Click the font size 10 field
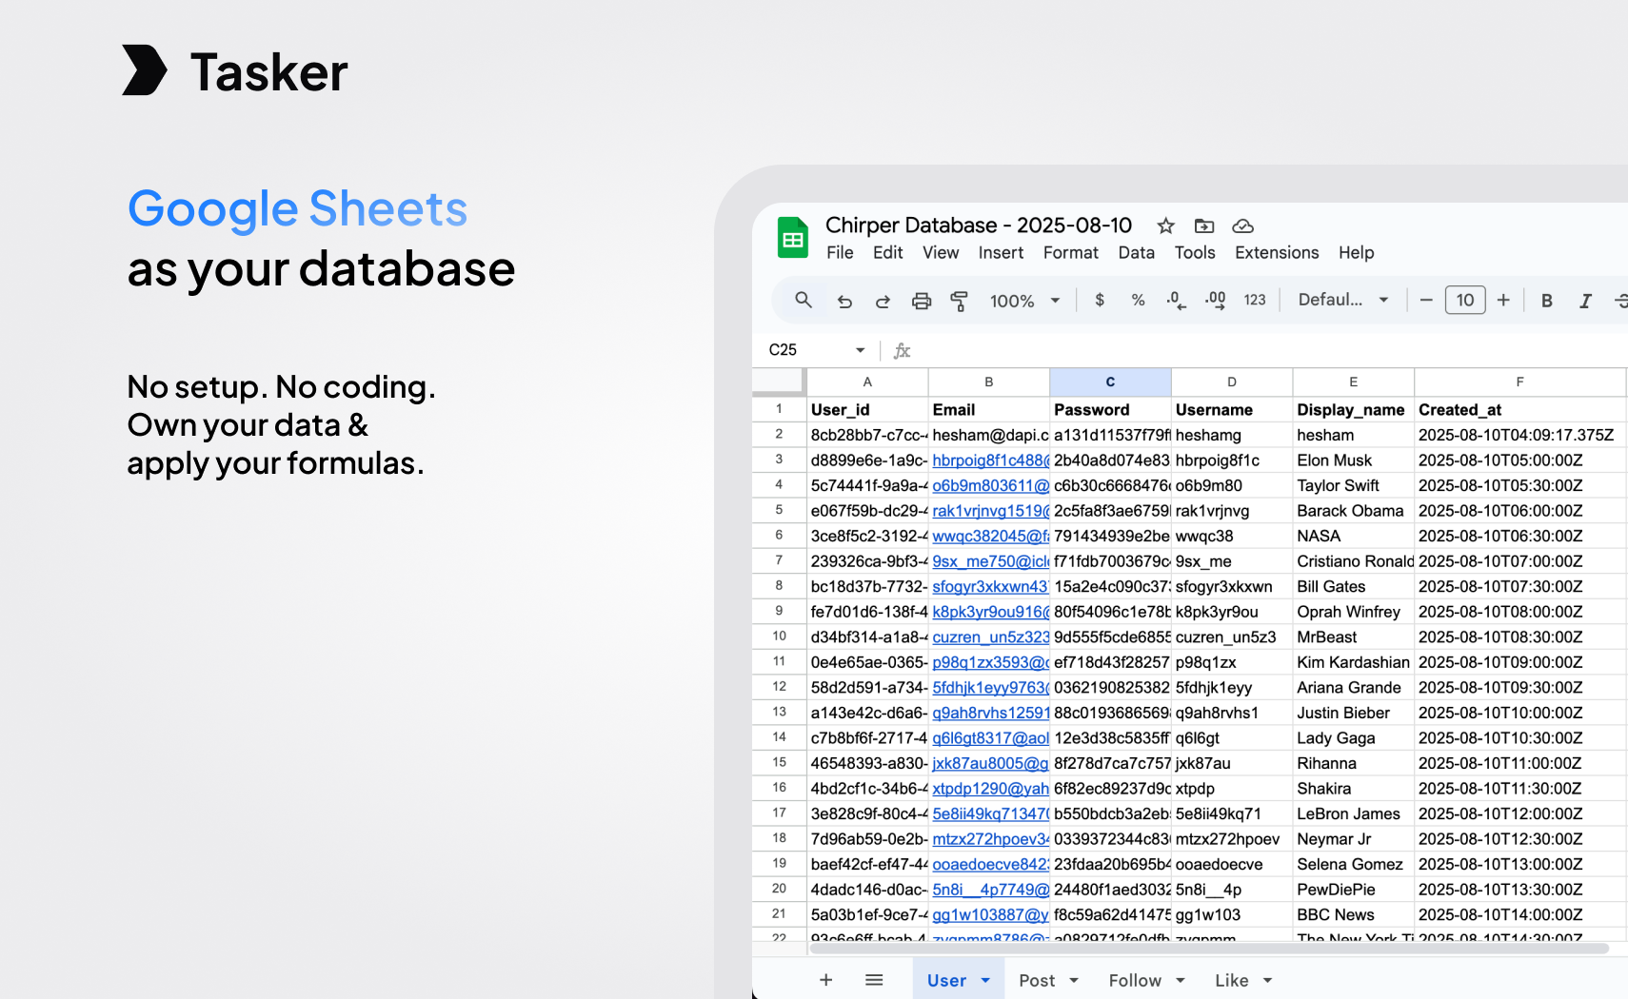This screenshot has width=1628, height=999. pos(1464,300)
